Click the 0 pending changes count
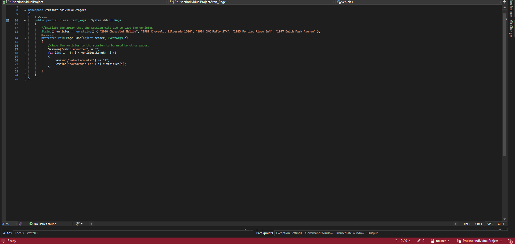 (423, 241)
